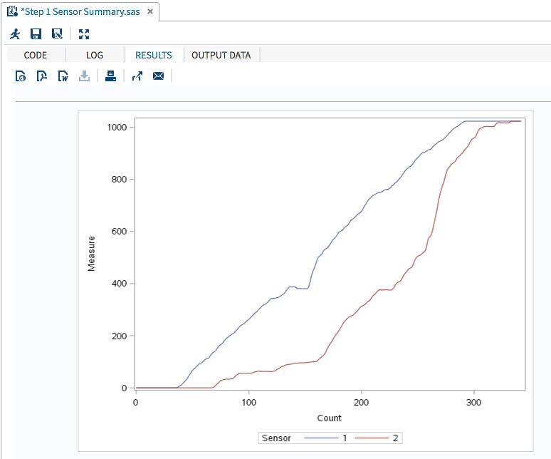The image size is (551, 459).
Task: Download results as PDF file
Action: click(42, 76)
